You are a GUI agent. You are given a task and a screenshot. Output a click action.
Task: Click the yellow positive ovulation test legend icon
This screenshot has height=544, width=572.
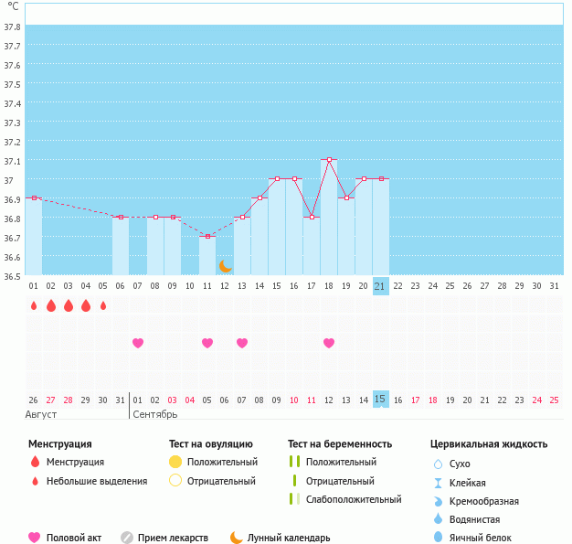click(176, 462)
